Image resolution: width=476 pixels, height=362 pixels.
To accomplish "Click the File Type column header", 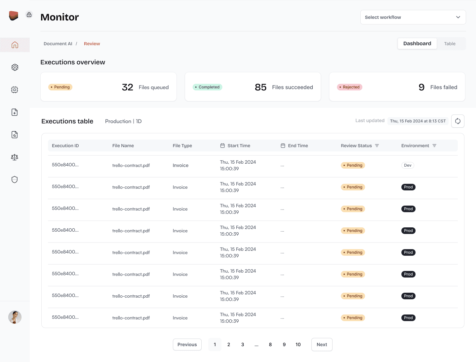I will click(x=182, y=146).
